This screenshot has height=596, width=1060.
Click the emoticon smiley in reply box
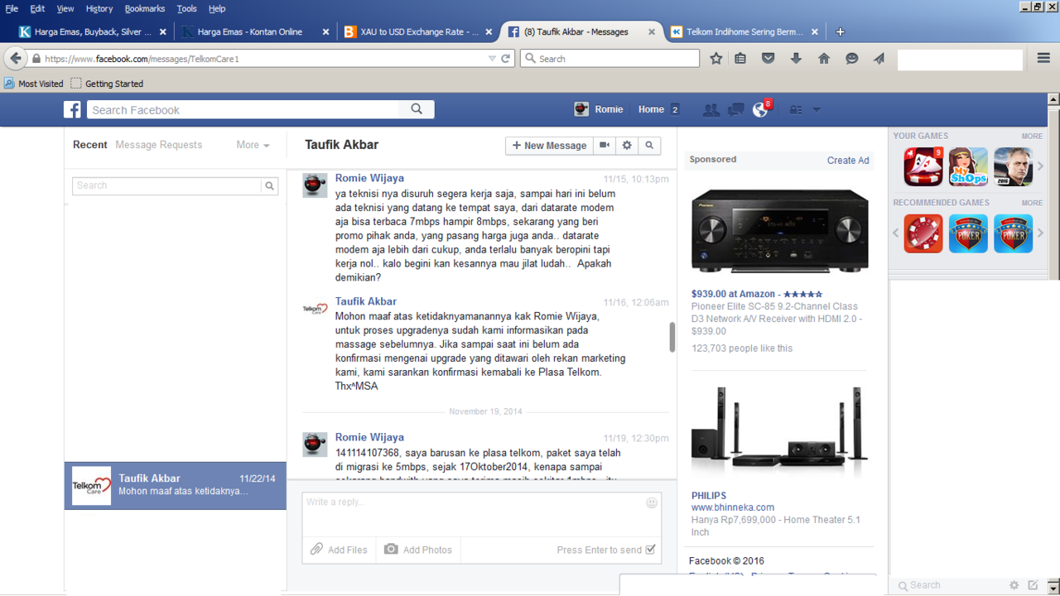(652, 502)
